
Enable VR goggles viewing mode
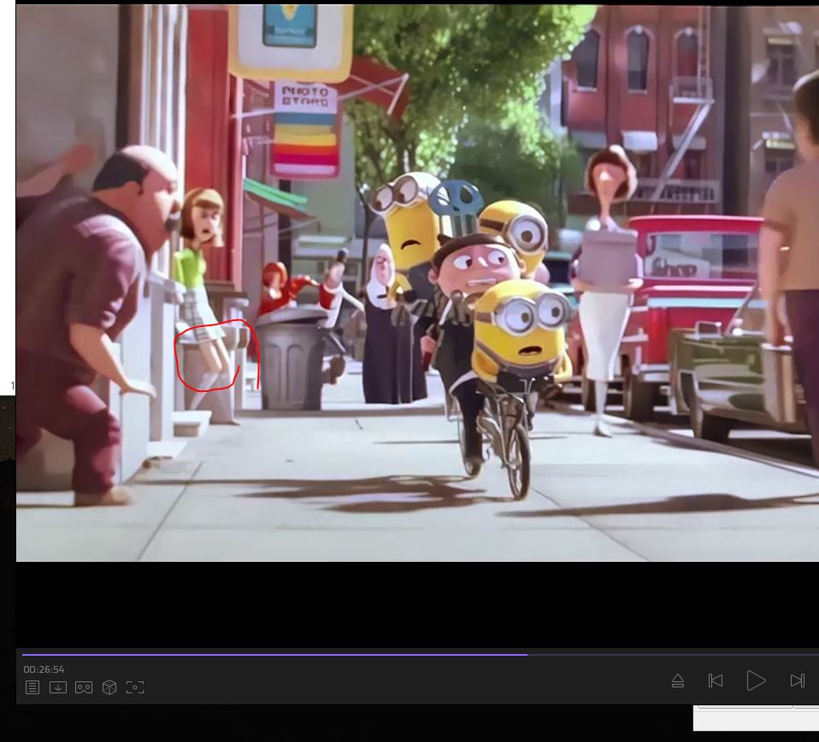coord(84,687)
